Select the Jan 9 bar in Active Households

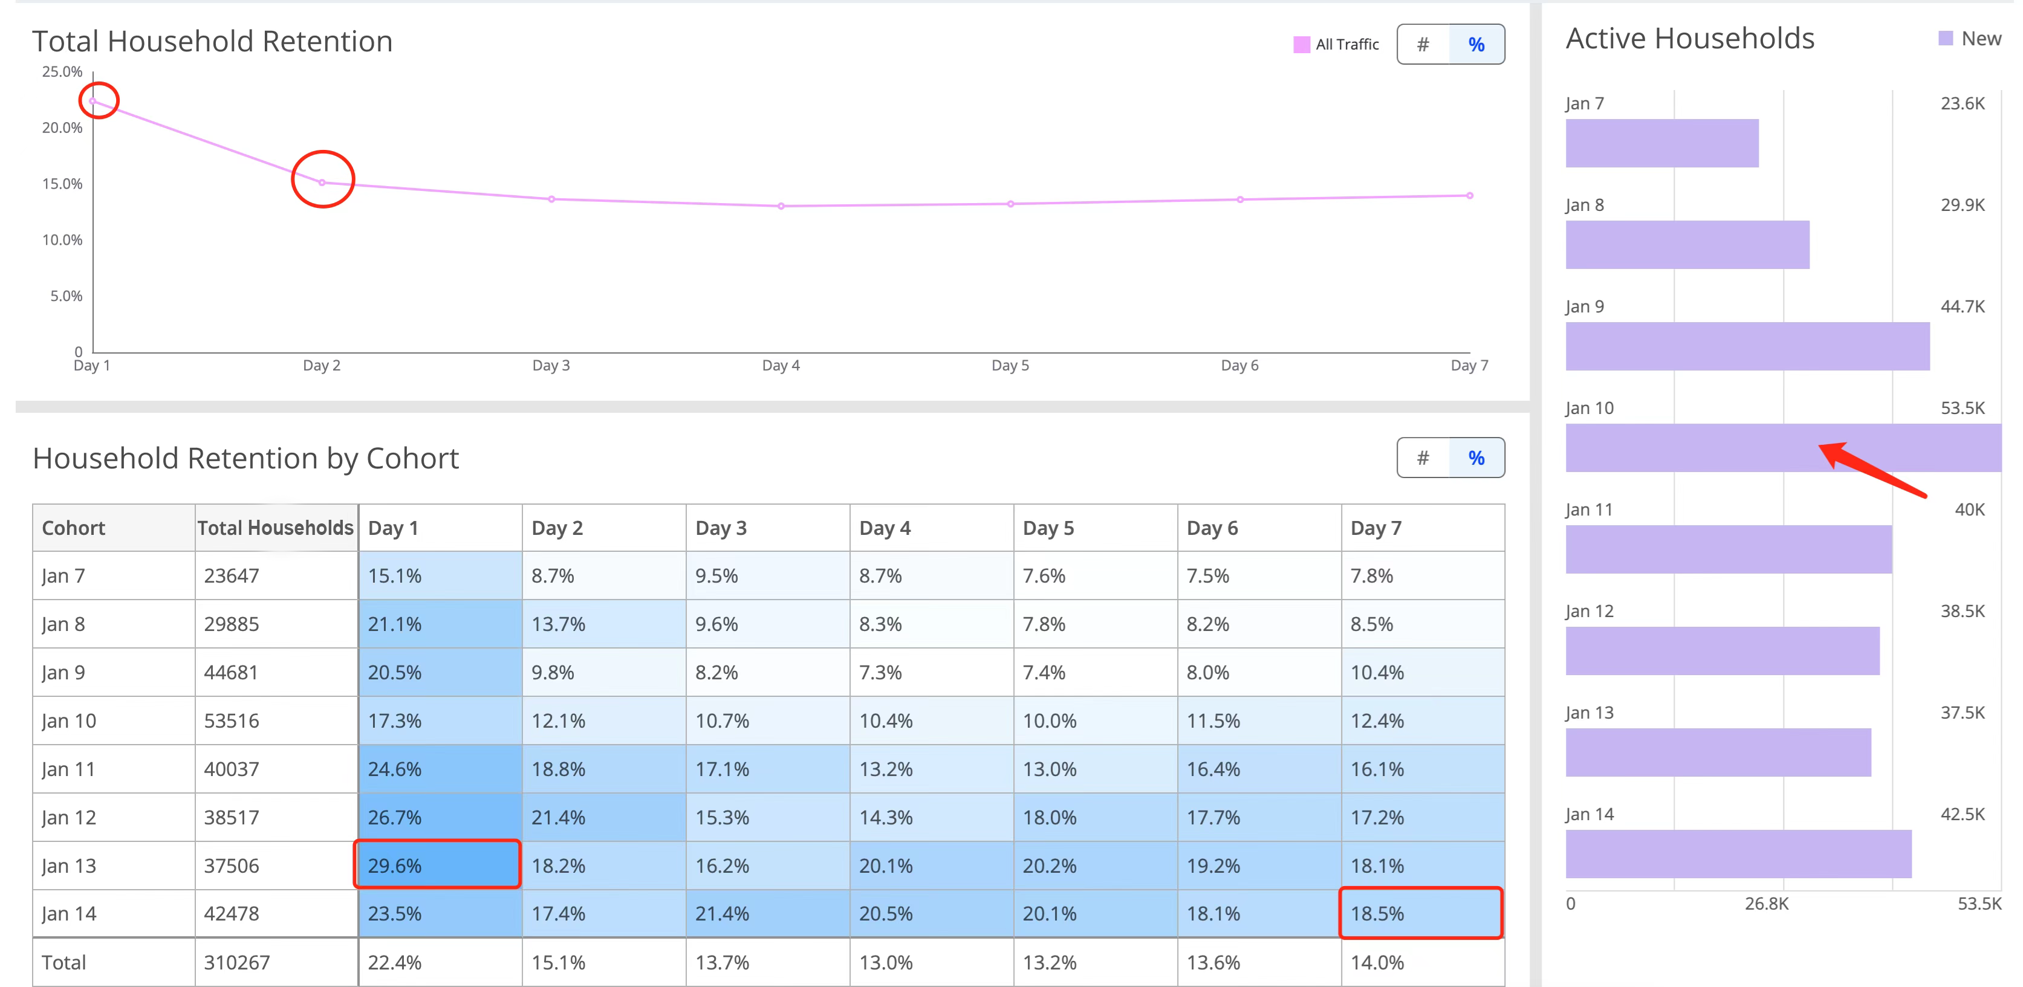tap(1747, 346)
